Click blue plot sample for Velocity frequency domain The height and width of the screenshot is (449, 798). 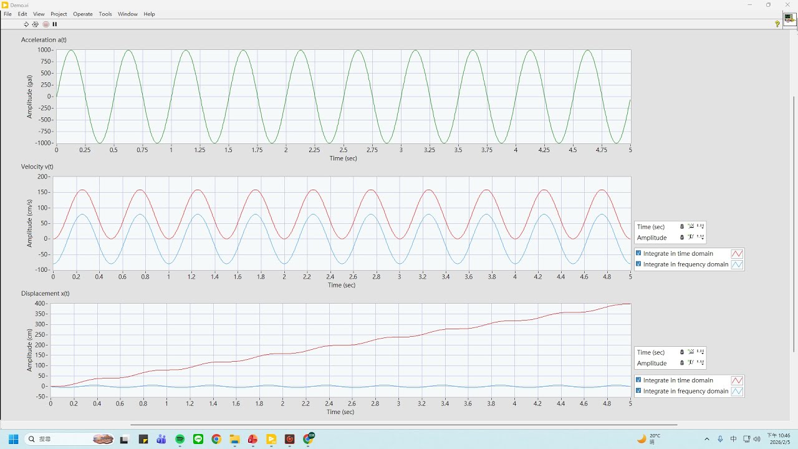(737, 264)
